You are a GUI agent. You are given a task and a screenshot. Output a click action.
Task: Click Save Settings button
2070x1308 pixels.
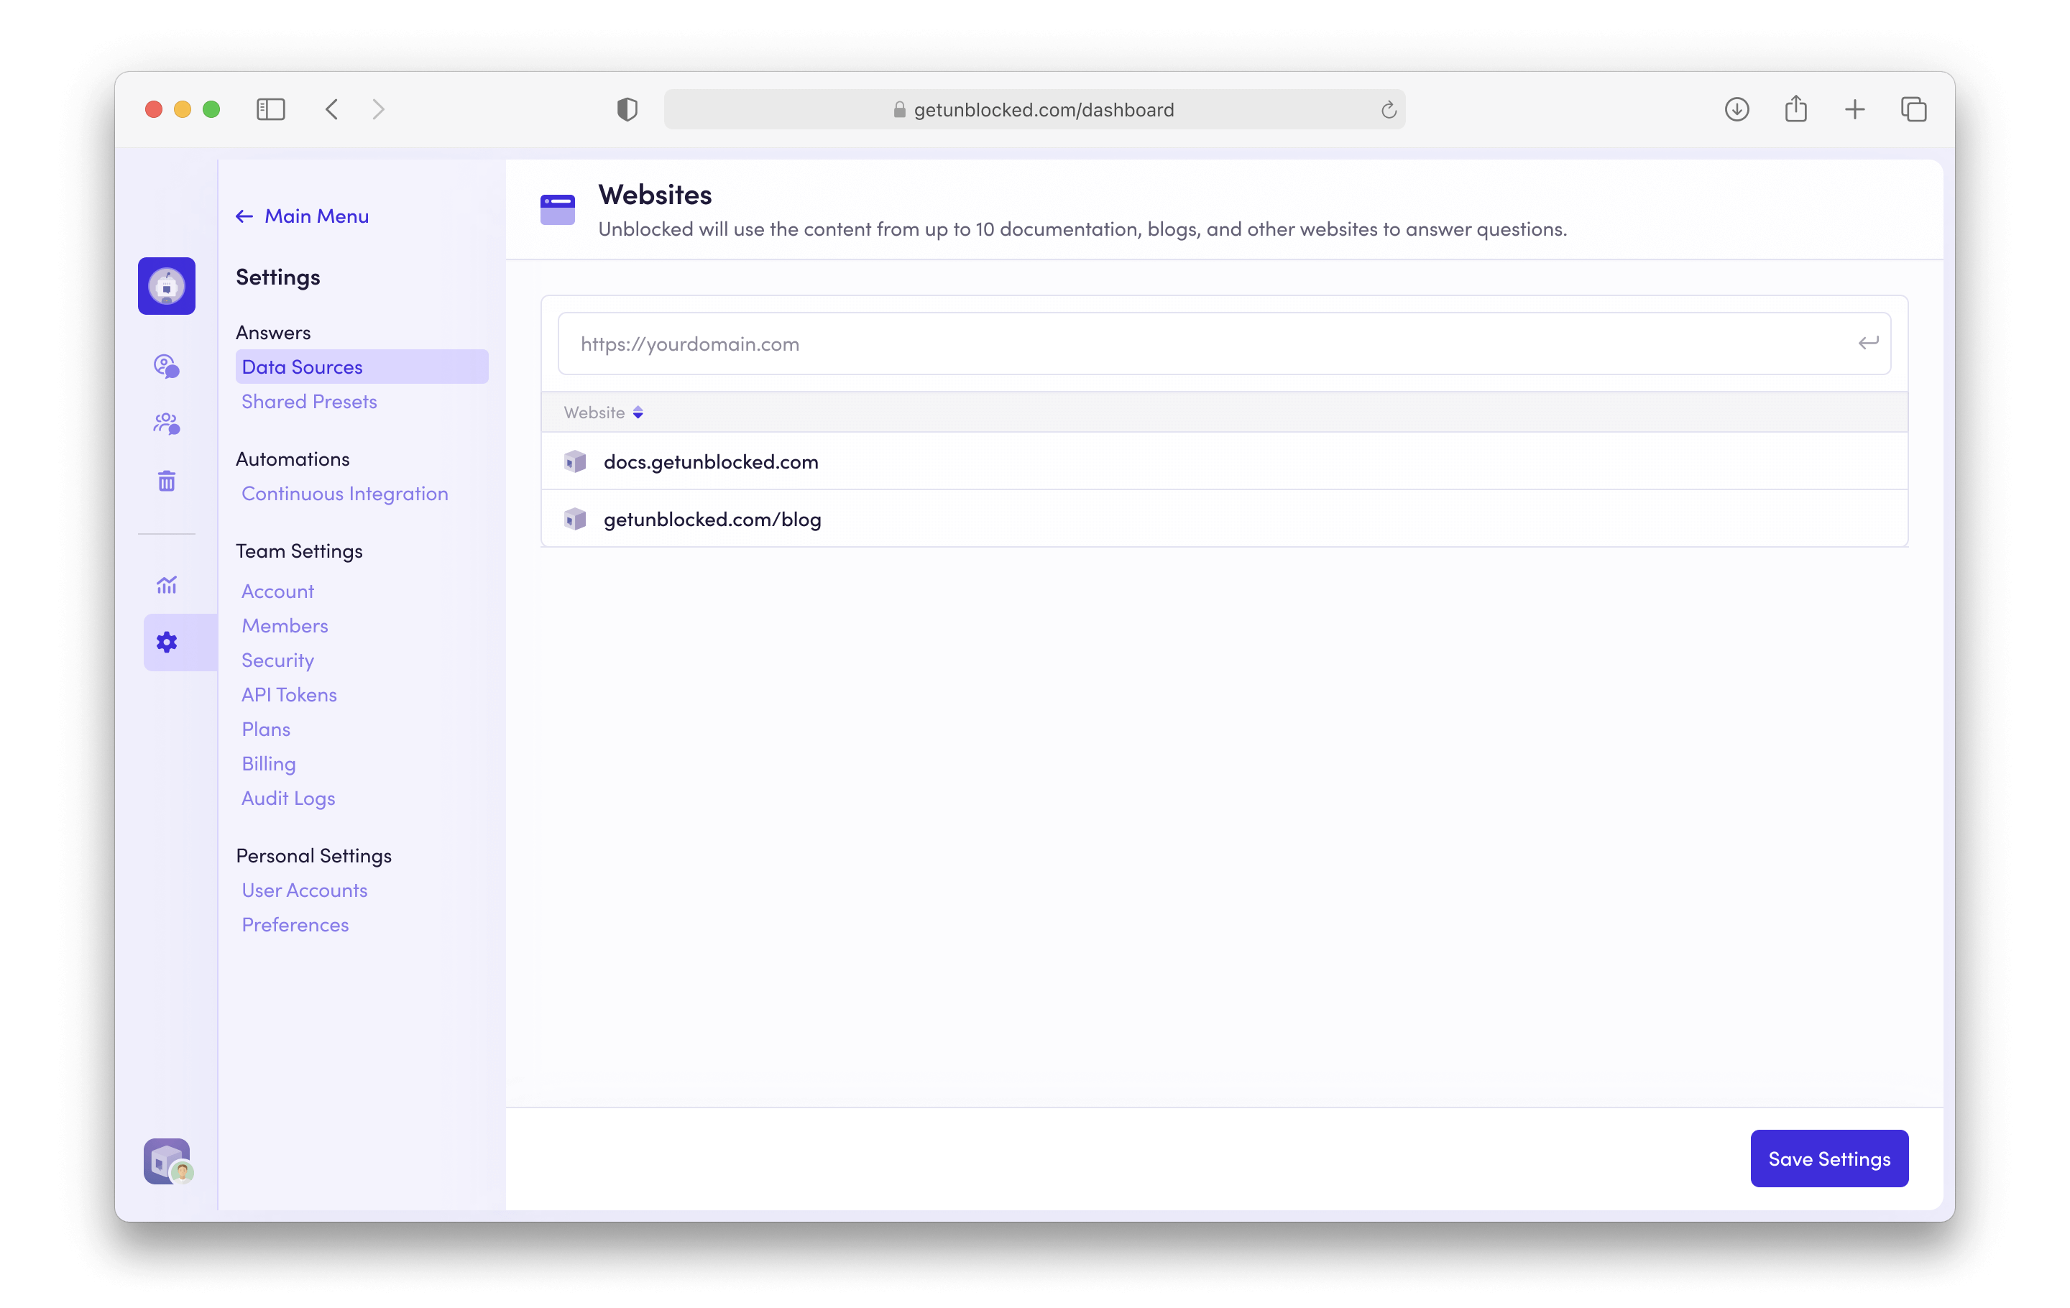point(1828,1159)
